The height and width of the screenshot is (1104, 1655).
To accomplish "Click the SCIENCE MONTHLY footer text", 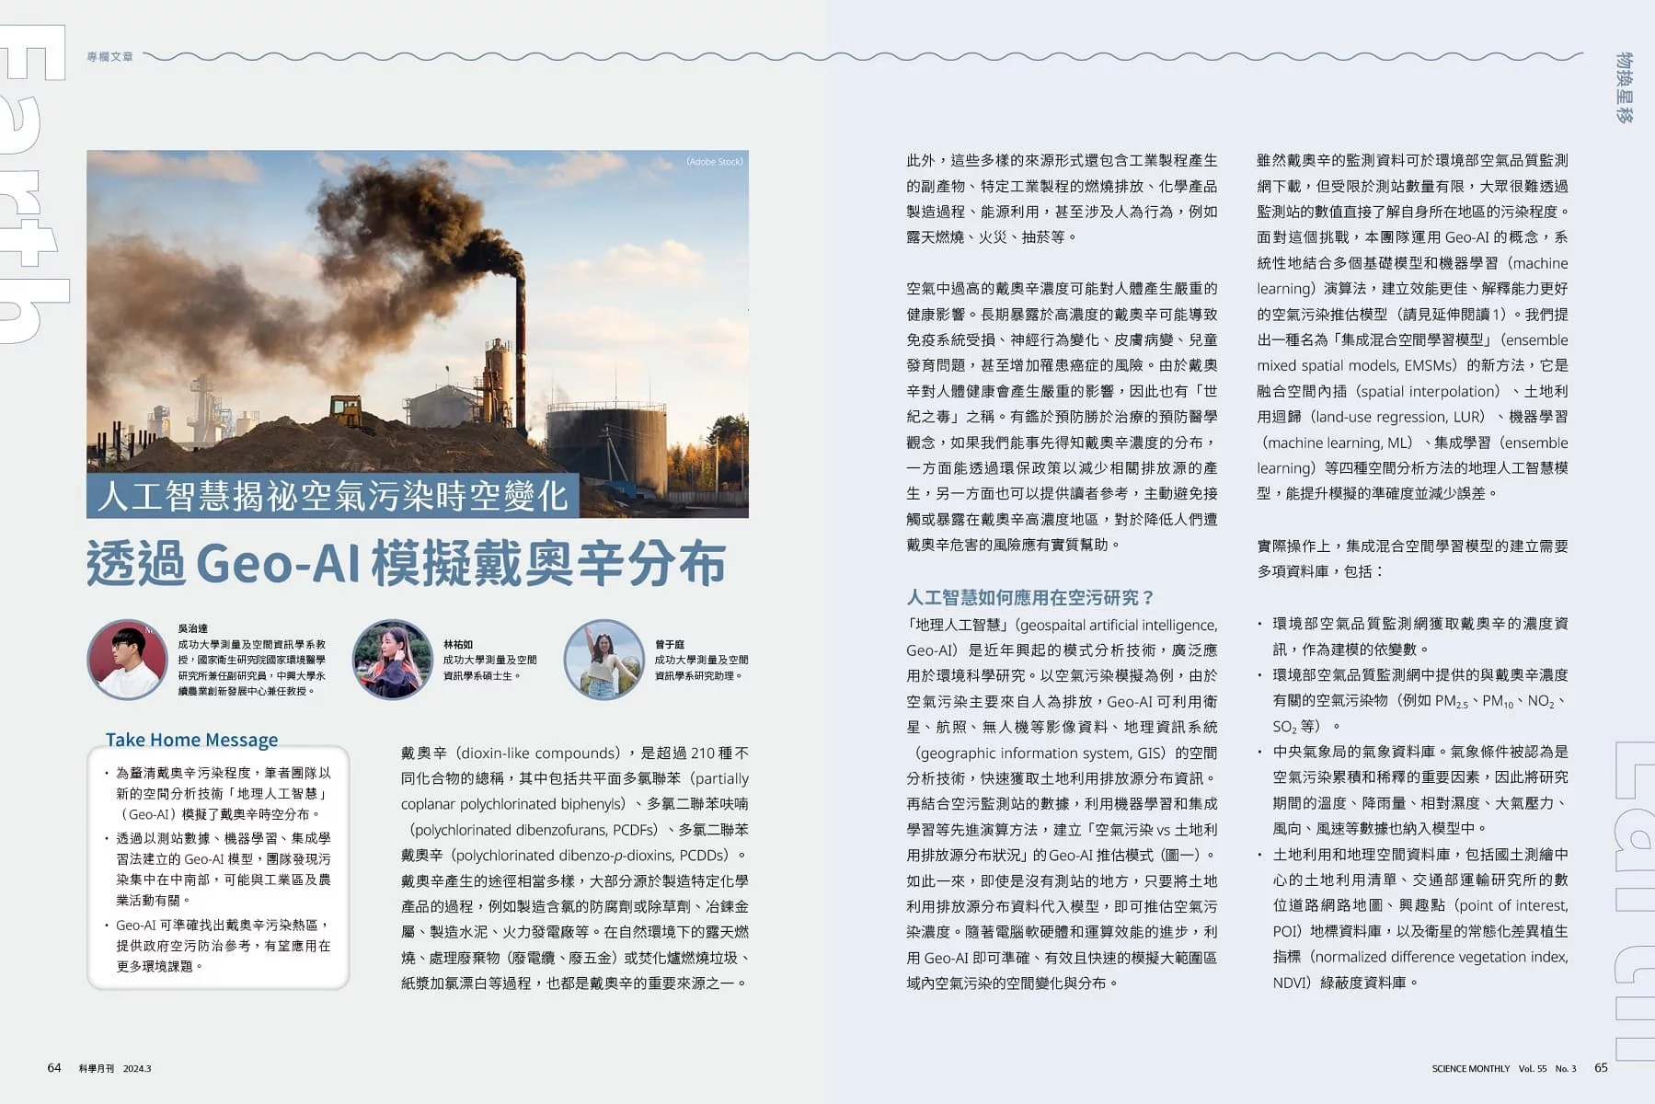I will [x=1471, y=1069].
